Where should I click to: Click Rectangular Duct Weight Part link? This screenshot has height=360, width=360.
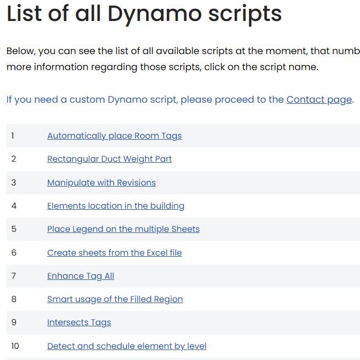click(109, 159)
